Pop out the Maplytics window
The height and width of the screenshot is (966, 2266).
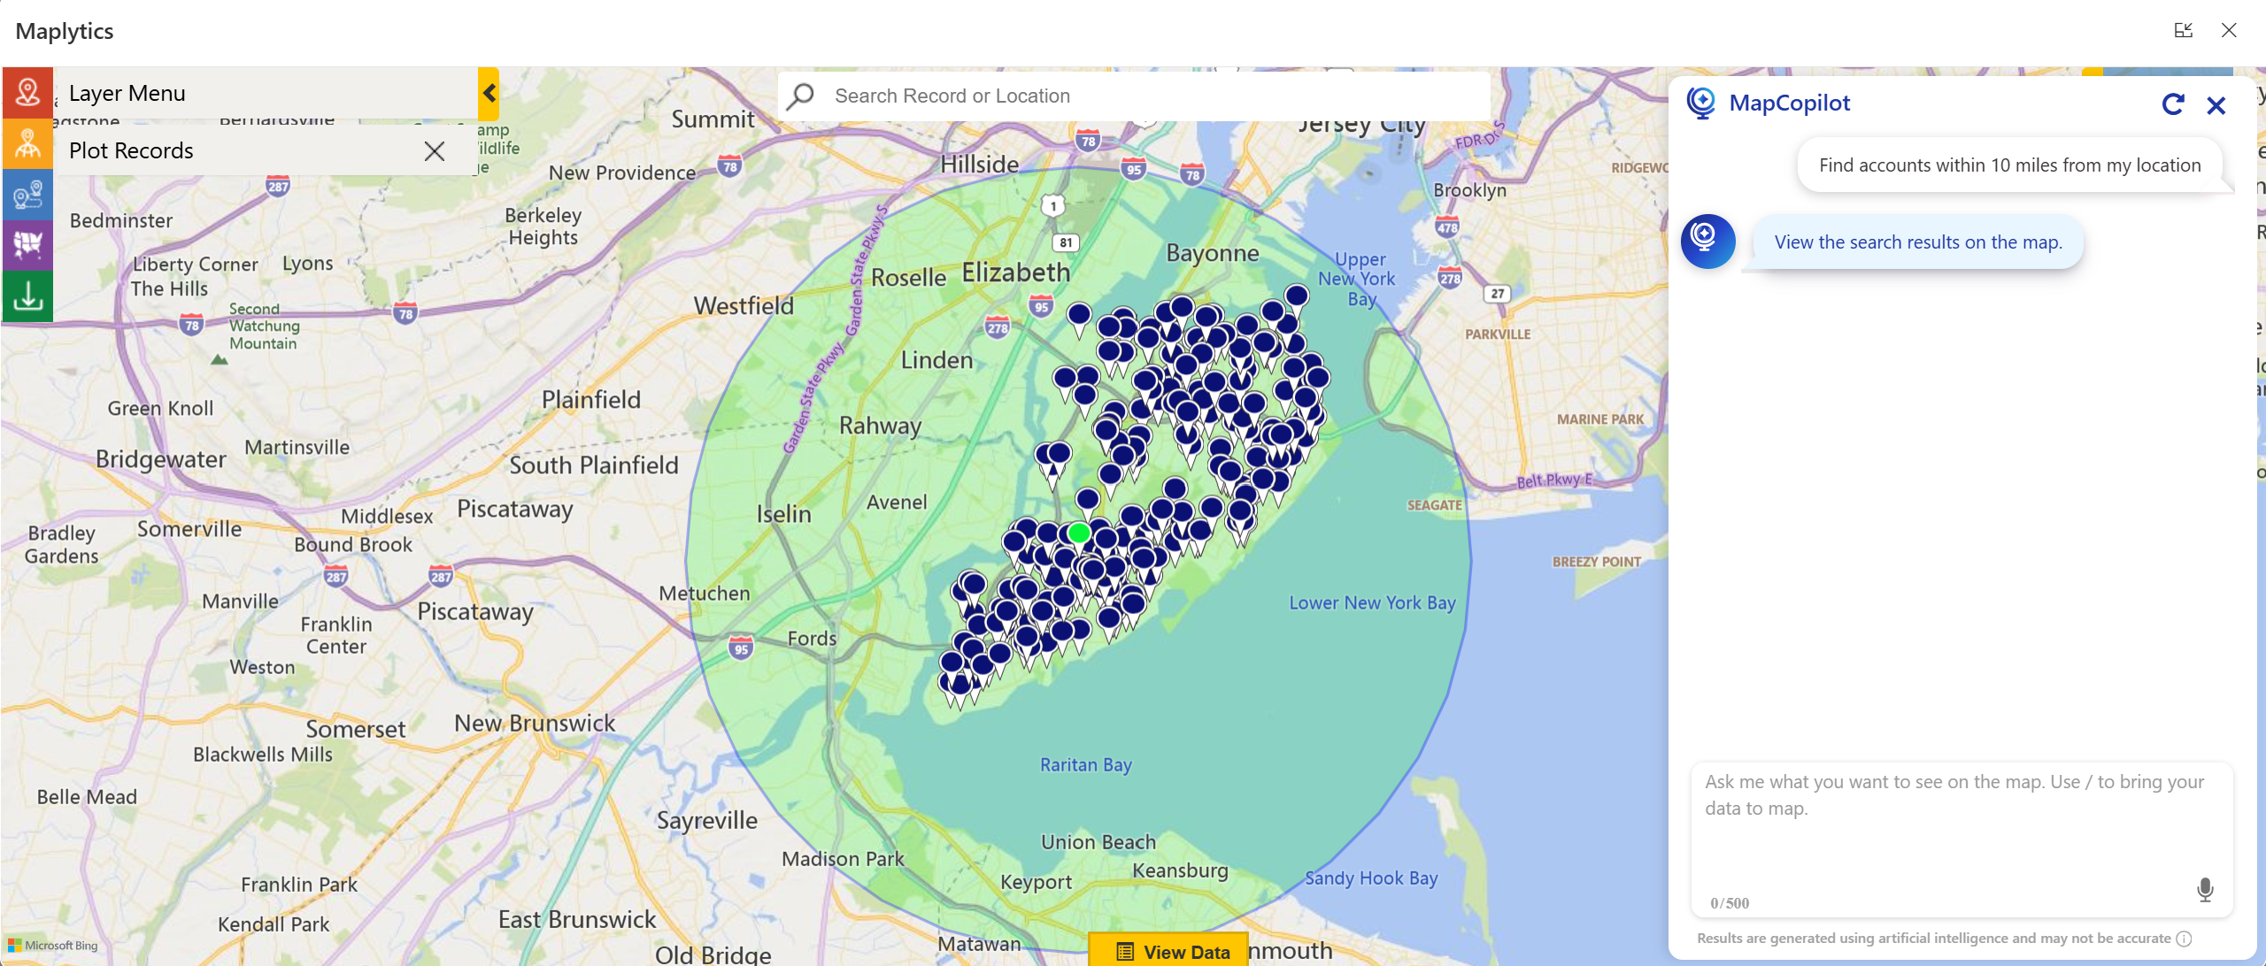(x=2183, y=31)
